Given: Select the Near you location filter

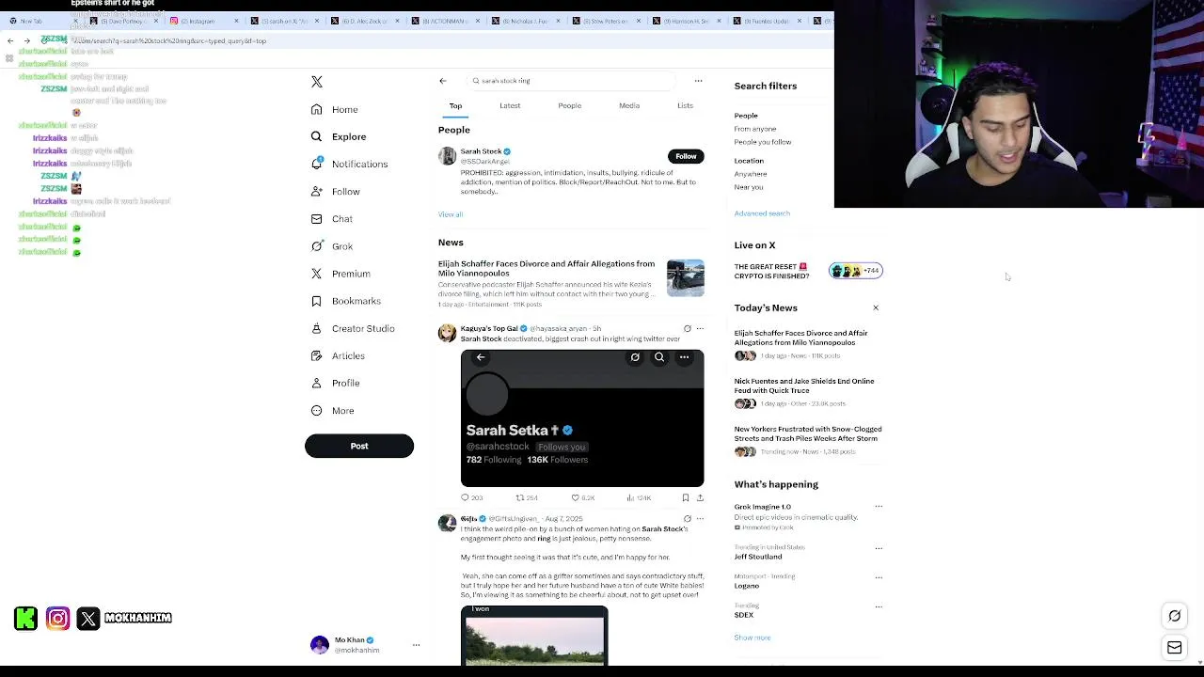Looking at the screenshot, I should pyautogui.click(x=749, y=187).
